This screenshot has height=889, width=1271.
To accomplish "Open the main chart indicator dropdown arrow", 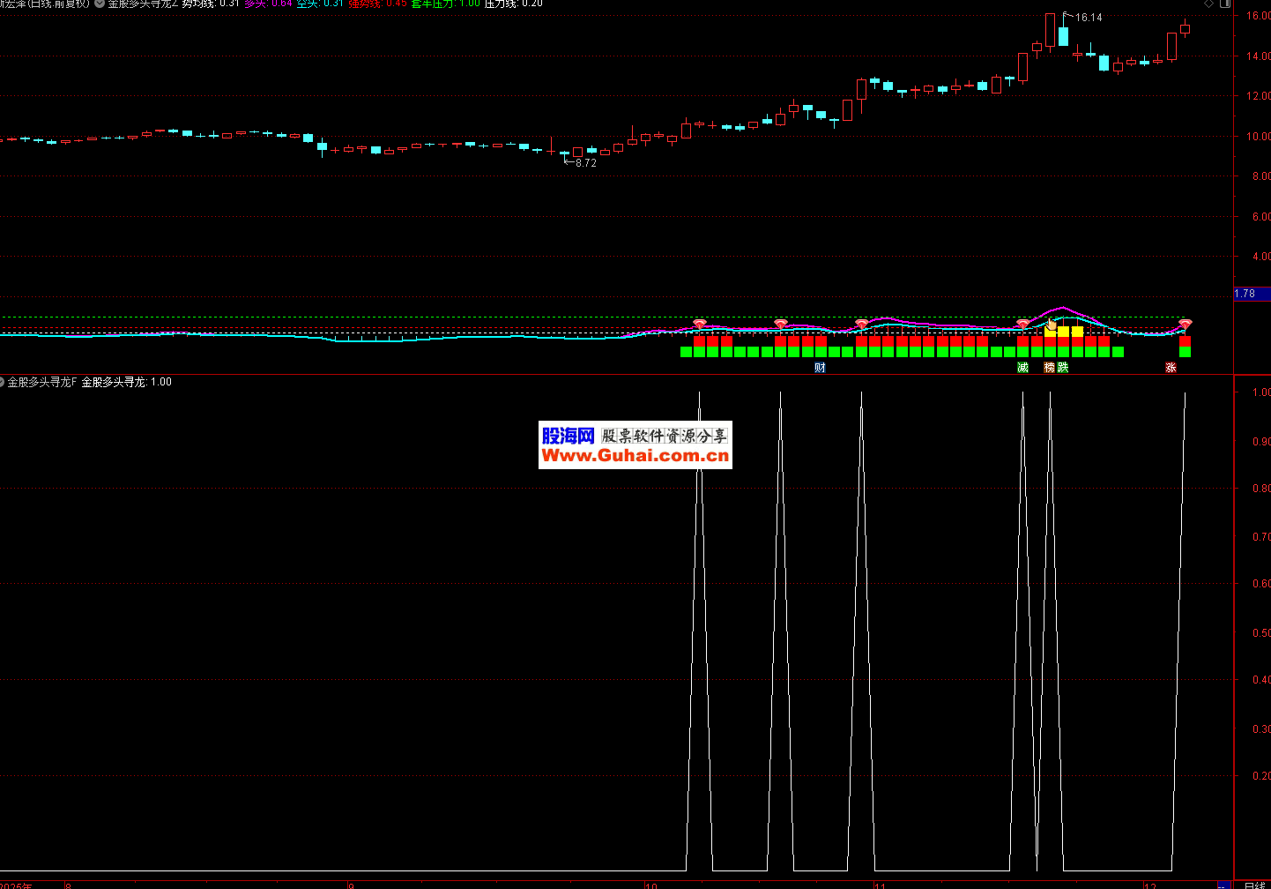I will 100,4.
